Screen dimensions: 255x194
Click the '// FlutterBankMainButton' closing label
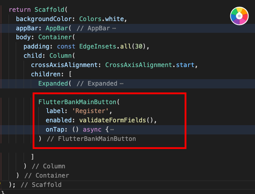91,139
